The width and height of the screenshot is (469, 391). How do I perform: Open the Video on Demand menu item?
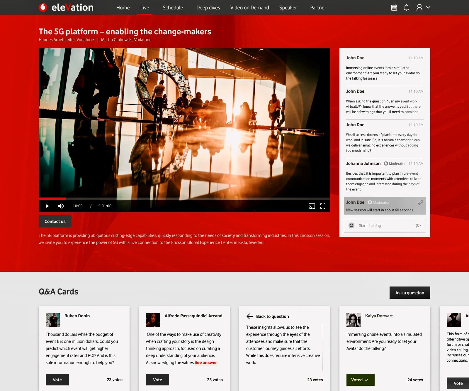tap(249, 8)
